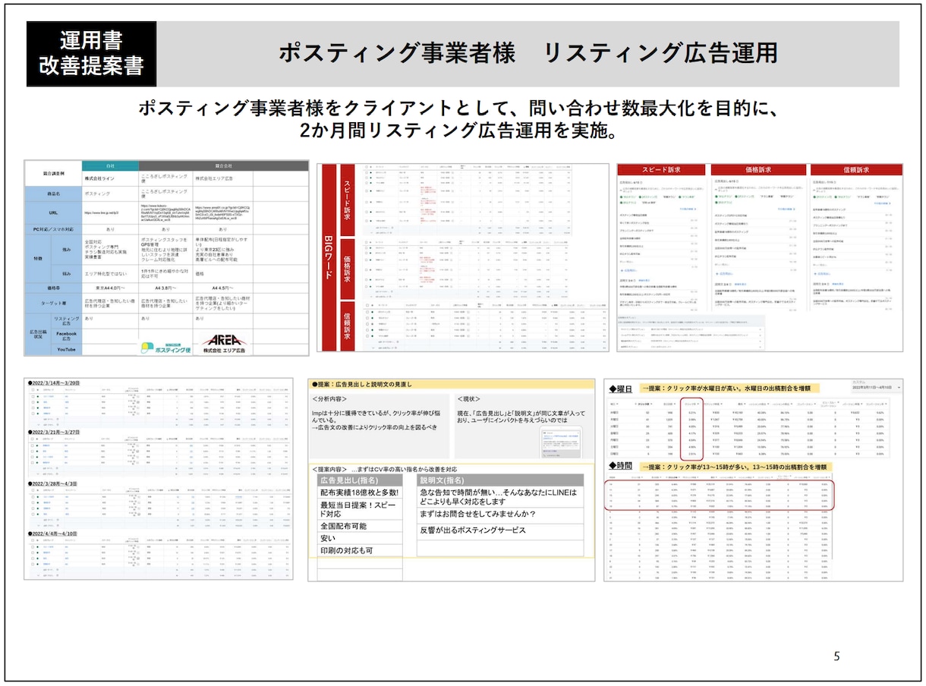Select the 全国配布可能 cell

(x=360, y=526)
